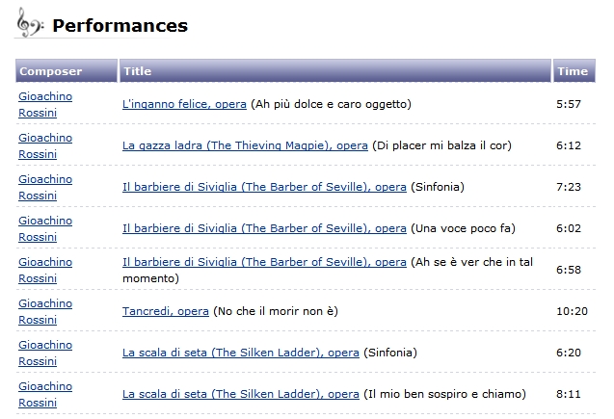Click Gioachino Rossini link in the 6:58 row
The width and height of the screenshot is (614, 419).
point(45,271)
